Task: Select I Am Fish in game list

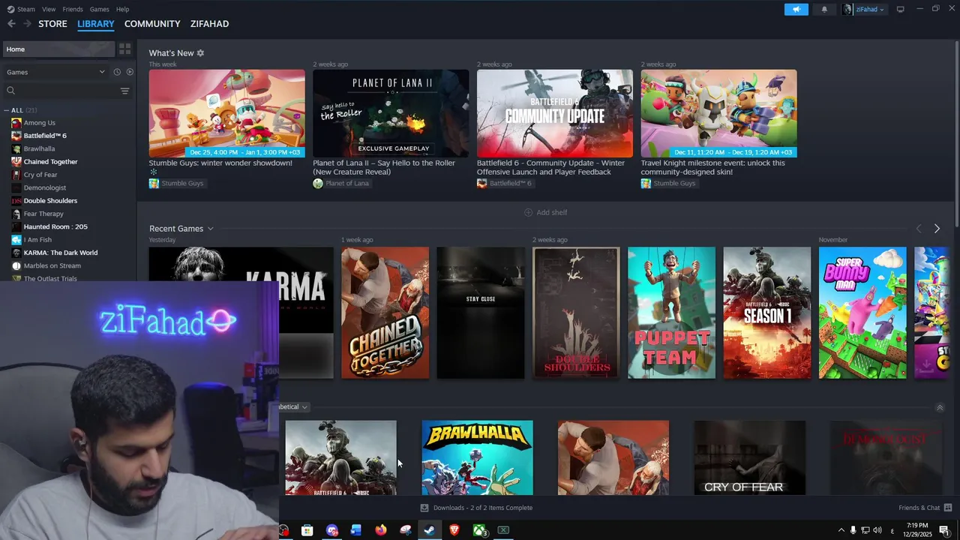Action: pyautogui.click(x=37, y=240)
